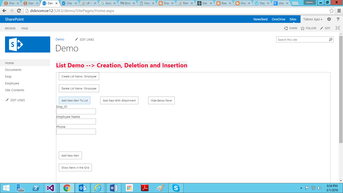
Task: Open Skype from the taskbar
Action: coord(176,188)
